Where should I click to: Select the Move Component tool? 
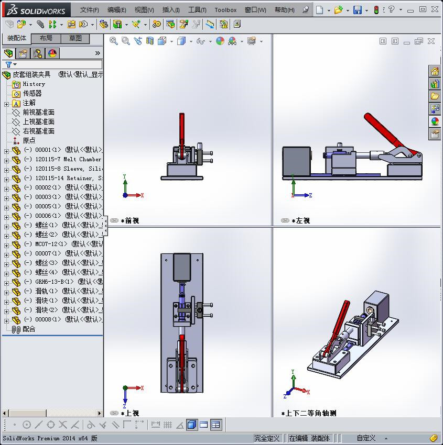pos(83,25)
